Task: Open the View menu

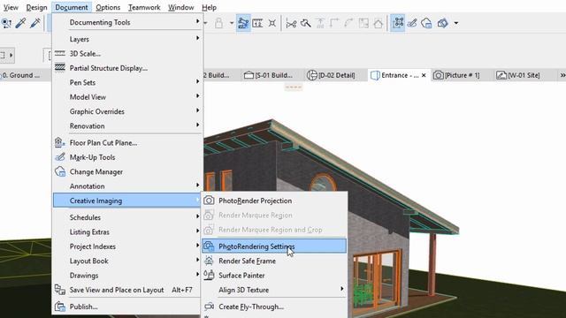Action: pos(11,7)
